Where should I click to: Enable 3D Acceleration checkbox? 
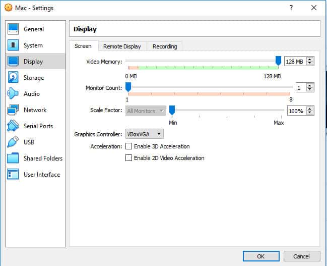128,146
